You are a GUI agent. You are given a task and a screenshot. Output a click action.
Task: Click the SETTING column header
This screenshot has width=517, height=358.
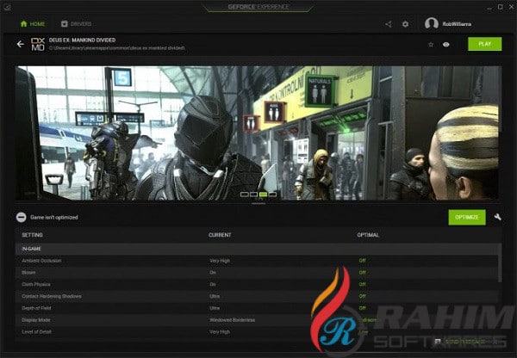tap(32, 235)
